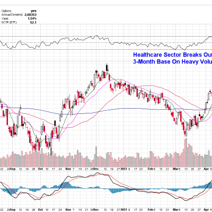The width and height of the screenshot is (212, 212).
Task: Select the mid-March trough of the MACD line
Action: tap(186, 200)
